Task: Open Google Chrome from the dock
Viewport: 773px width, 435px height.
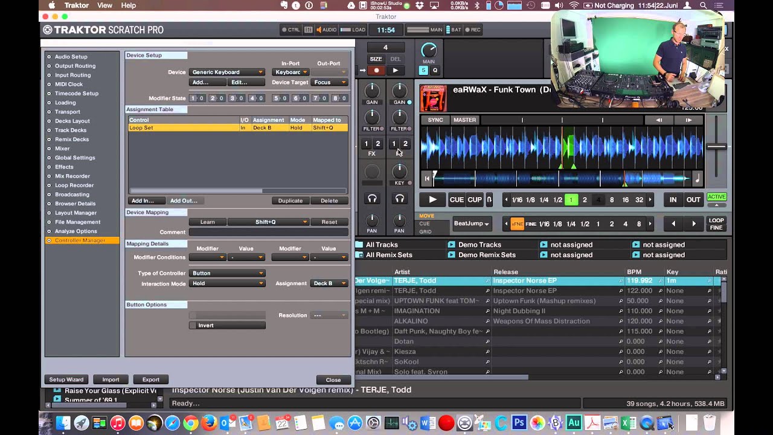Action: 191,423
